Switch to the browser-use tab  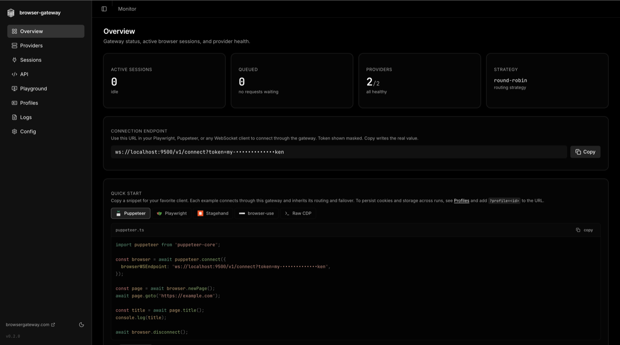[257, 213]
